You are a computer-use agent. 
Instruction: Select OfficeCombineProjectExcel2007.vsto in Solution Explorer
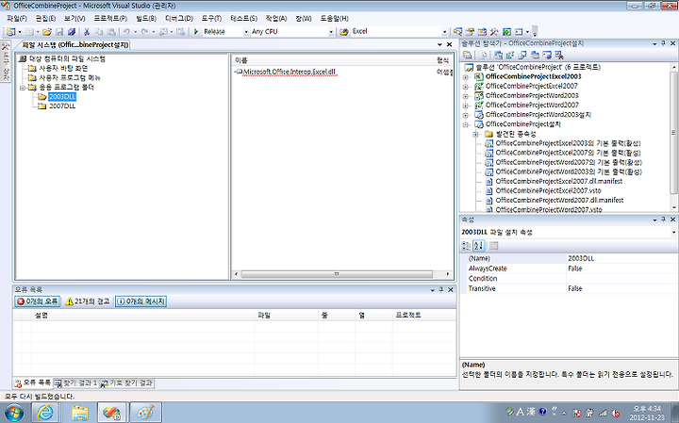click(548, 190)
